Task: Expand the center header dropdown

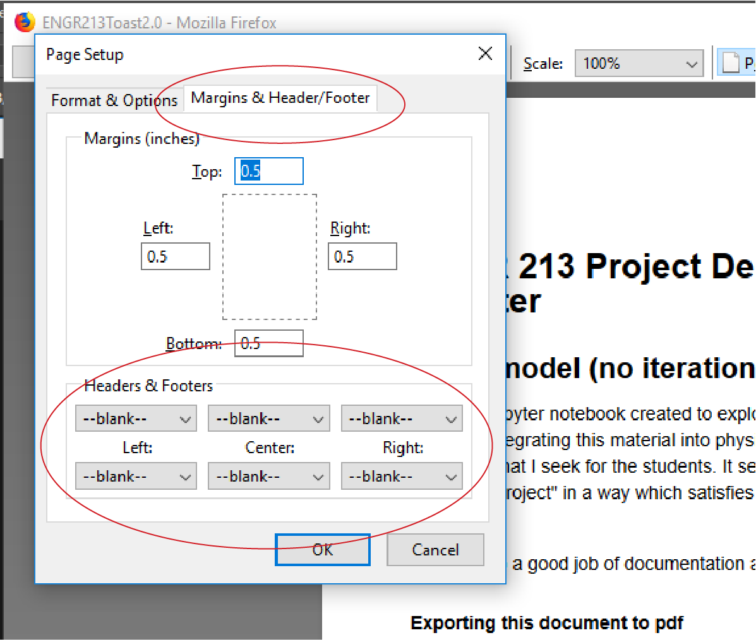Action: pos(269,418)
